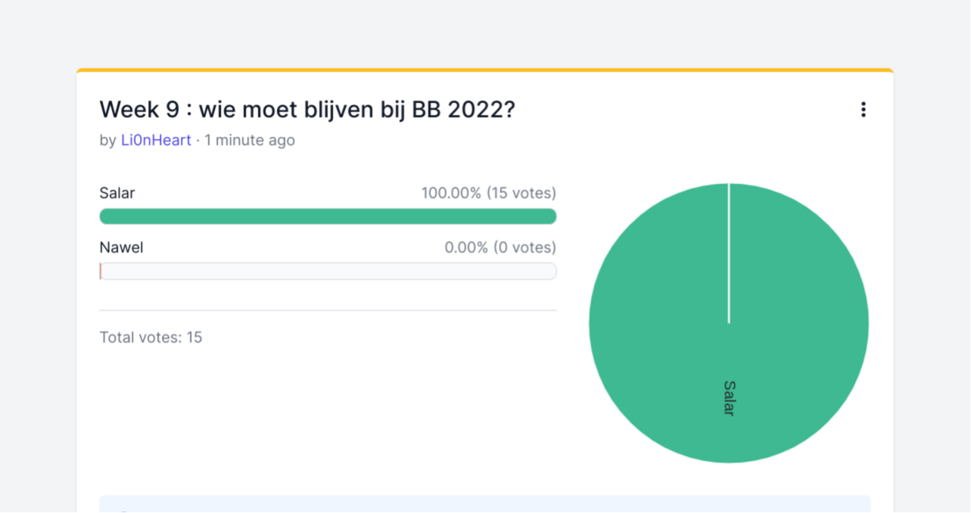The image size is (971, 513).
Task: Click the green Salar result bar
Action: [x=328, y=216]
